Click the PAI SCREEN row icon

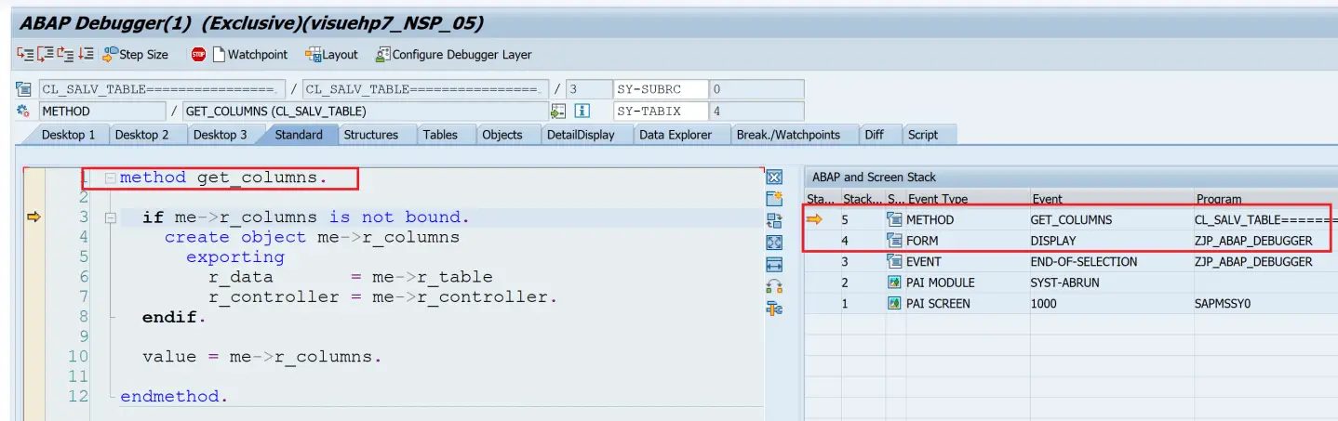895,304
